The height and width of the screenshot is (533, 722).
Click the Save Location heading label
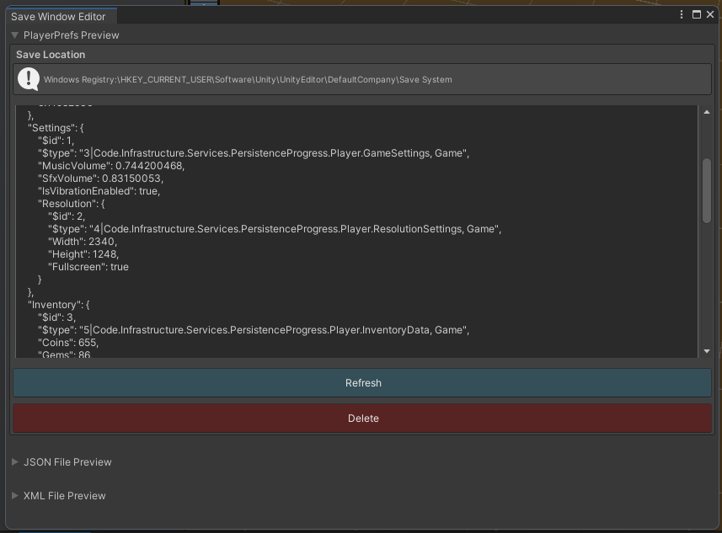coord(51,55)
